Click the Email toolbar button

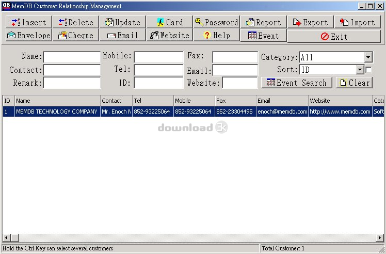click(123, 35)
